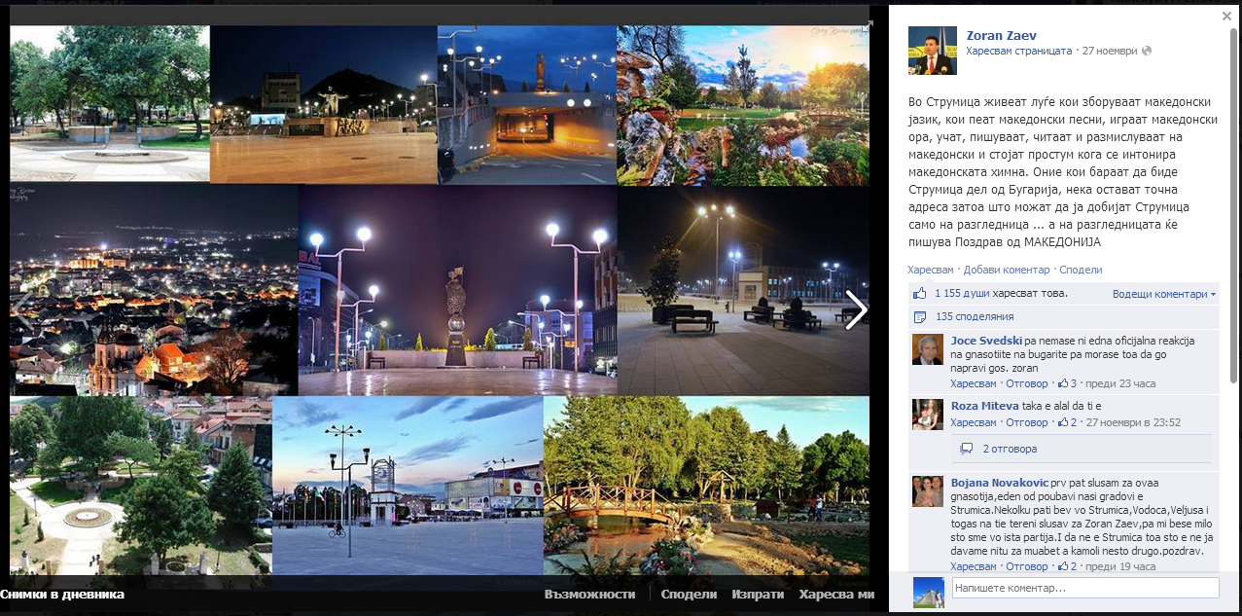Screen dimensions: 1242x616
Task: Click the comments panel scrollbar
Action: [1233, 195]
